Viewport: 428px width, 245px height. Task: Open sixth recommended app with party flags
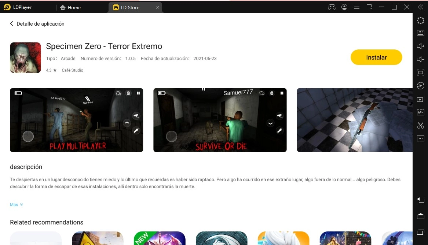click(x=345, y=238)
